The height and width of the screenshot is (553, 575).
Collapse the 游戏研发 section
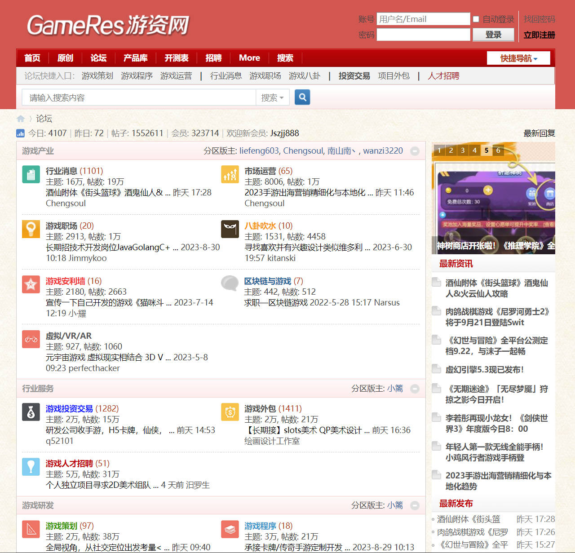(415, 506)
